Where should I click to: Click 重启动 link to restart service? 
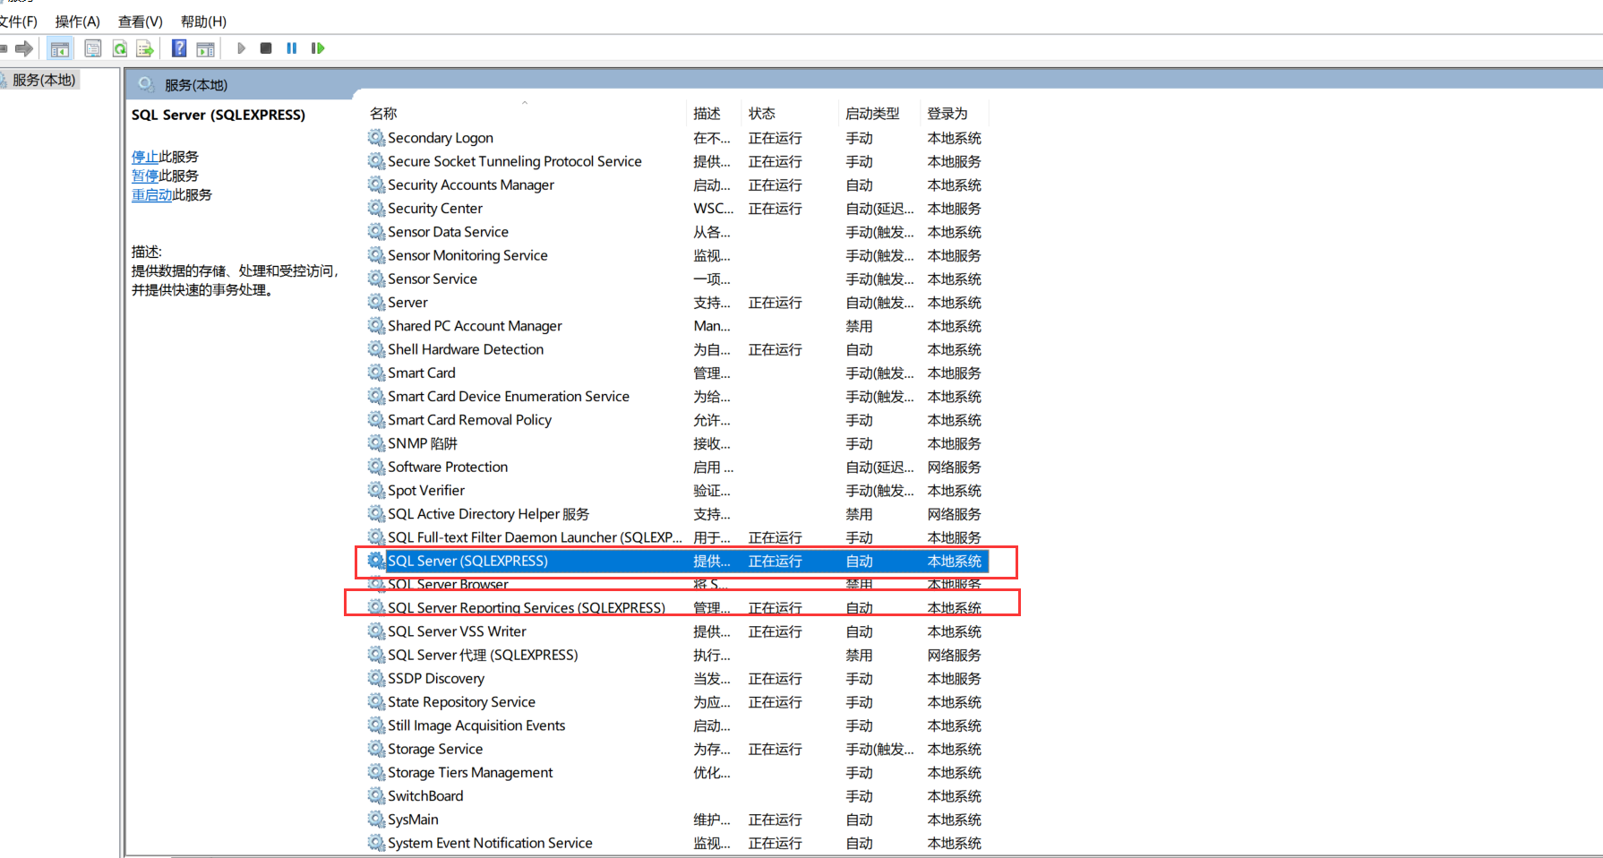(152, 194)
